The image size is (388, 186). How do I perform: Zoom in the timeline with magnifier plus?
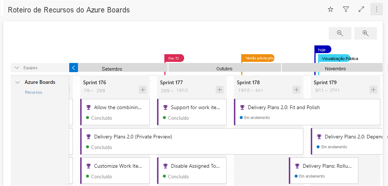[365, 33]
